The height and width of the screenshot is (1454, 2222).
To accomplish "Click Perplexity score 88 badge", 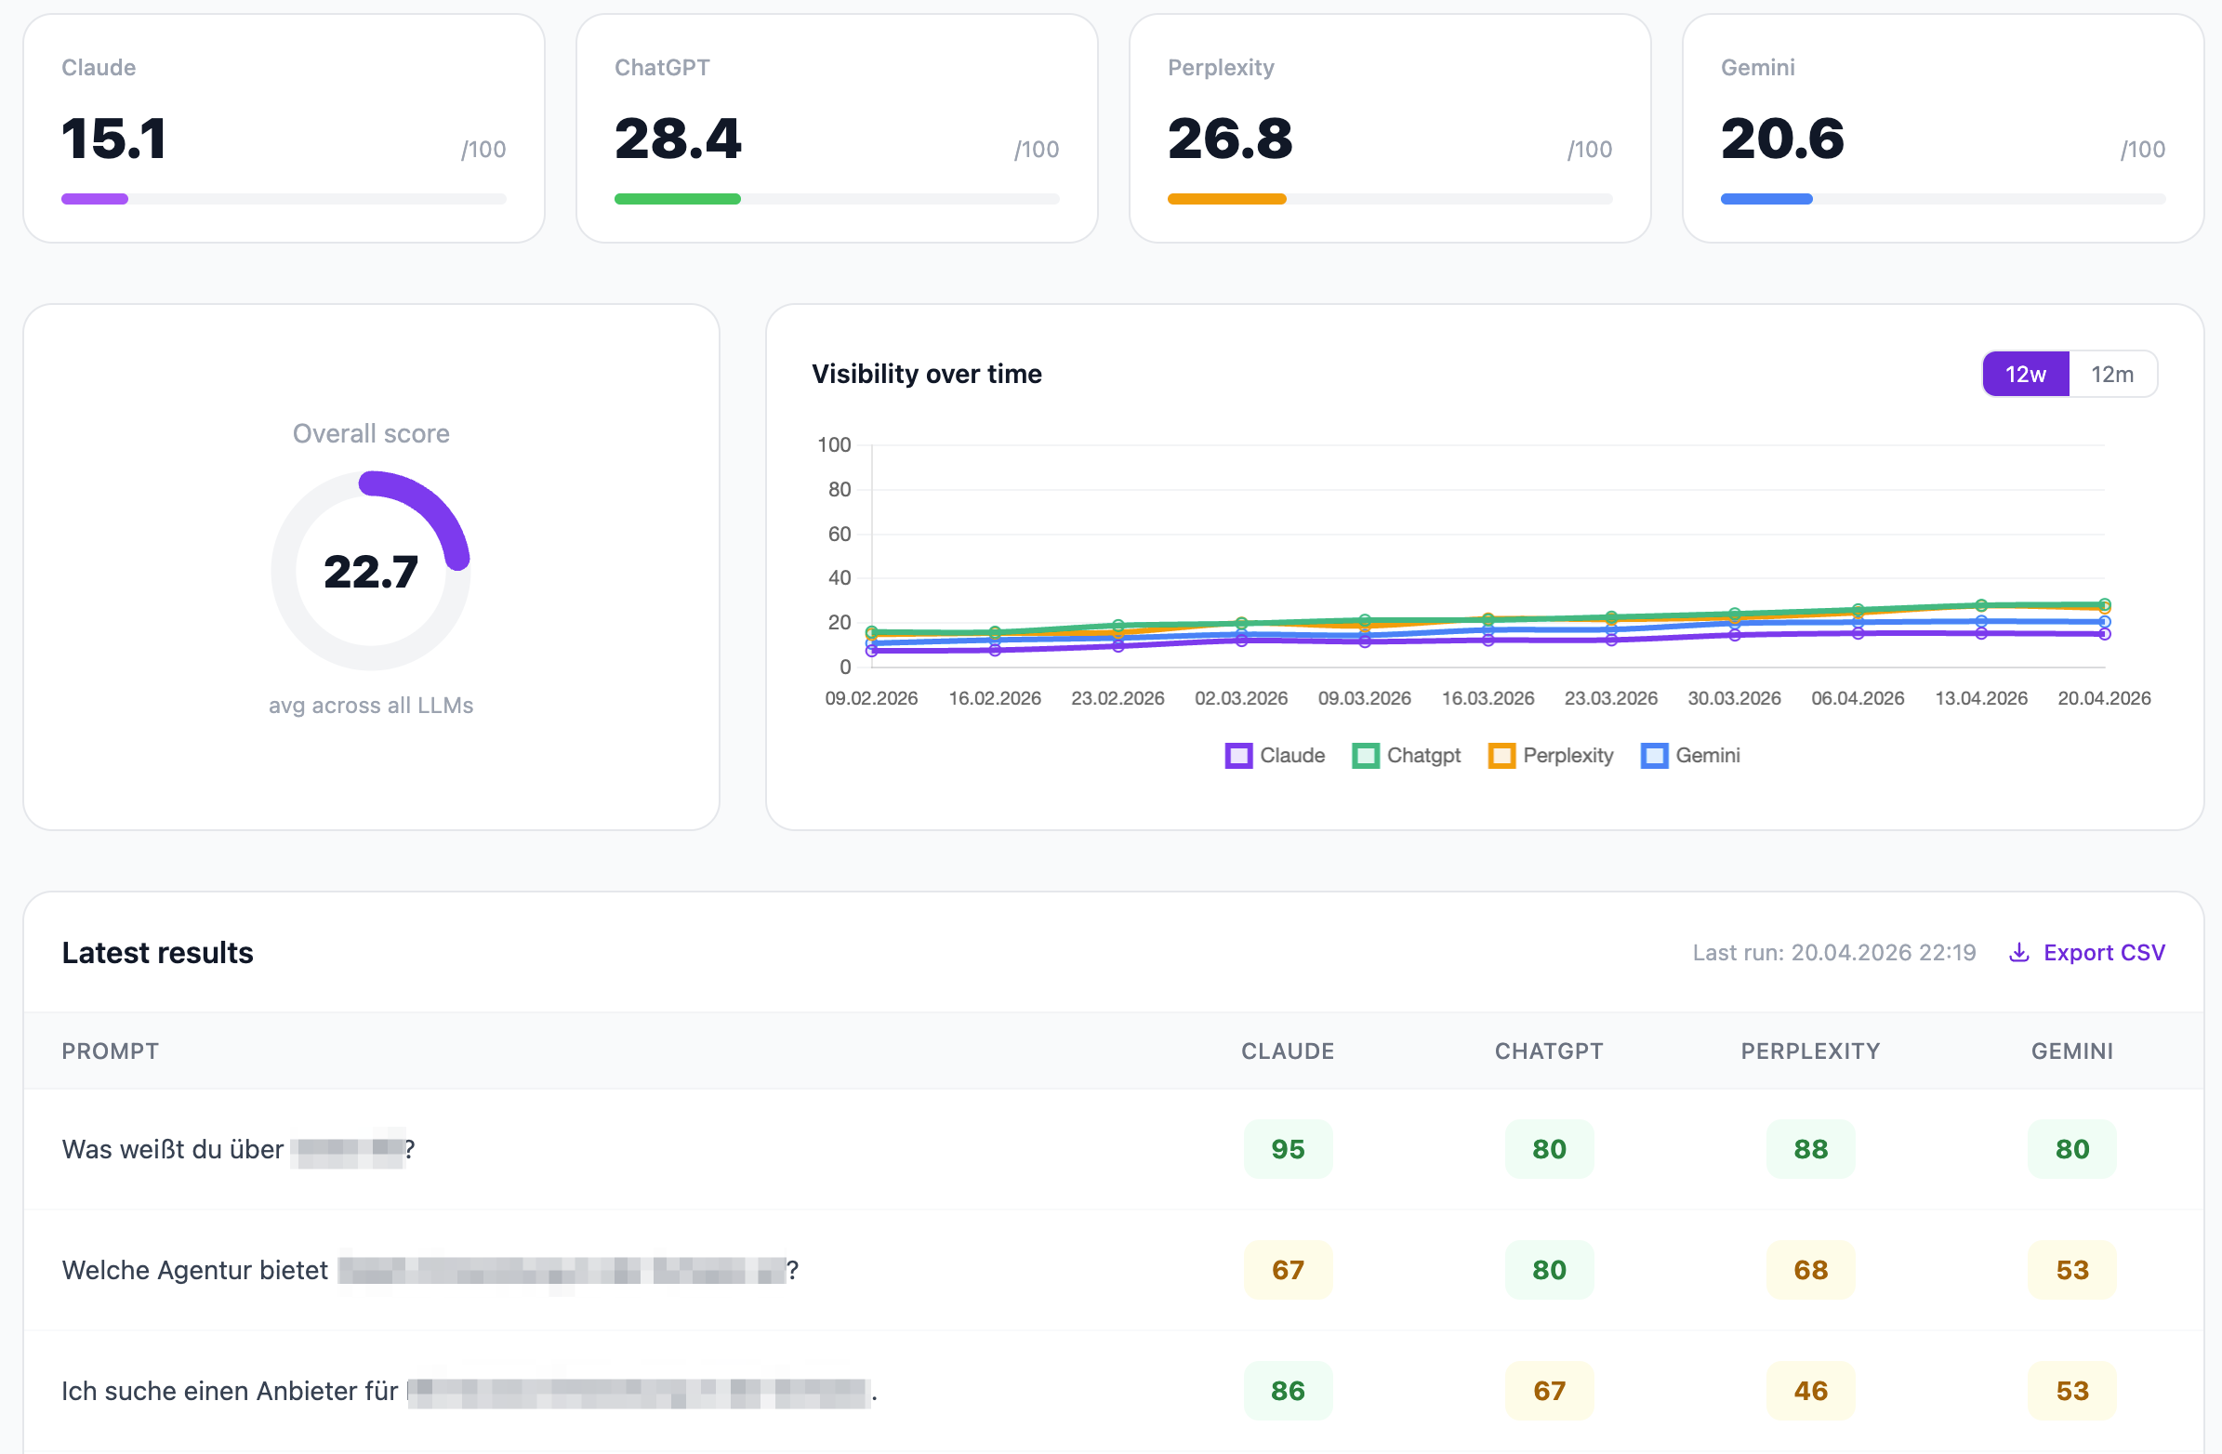I will pos(1810,1150).
